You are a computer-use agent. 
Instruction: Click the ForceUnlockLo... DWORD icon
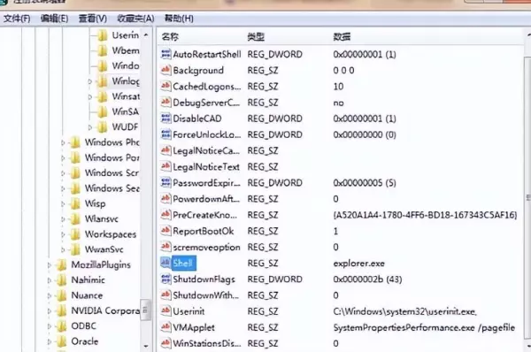pyautogui.click(x=166, y=134)
